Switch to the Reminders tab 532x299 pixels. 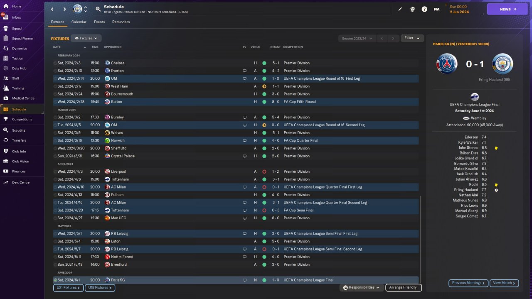[x=121, y=22]
